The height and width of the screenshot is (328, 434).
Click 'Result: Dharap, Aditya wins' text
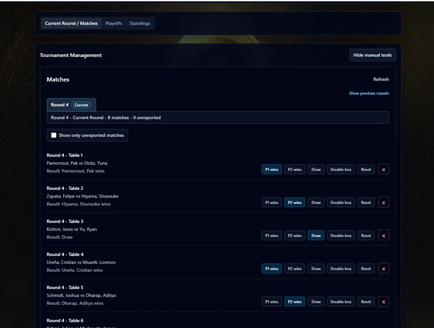[75, 303]
